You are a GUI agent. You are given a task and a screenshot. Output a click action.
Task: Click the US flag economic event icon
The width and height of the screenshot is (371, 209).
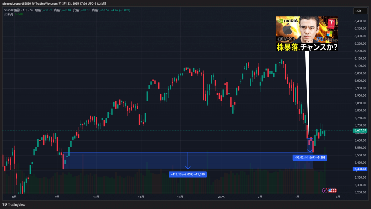(x=330, y=190)
